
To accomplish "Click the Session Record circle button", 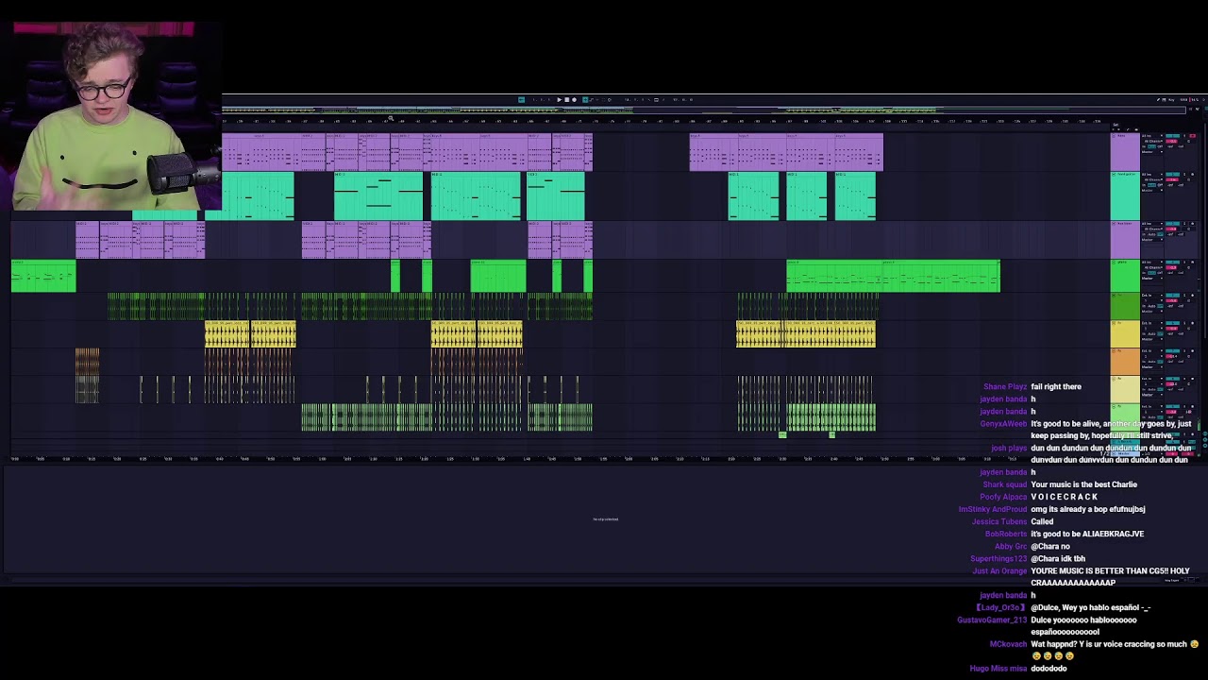I will tap(610, 99).
